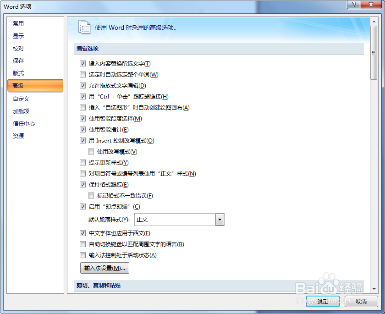Click the '使用 Word 时采用的高级选项' heading
The height and width of the screenshot is (314, 385).
click(136, 28)
